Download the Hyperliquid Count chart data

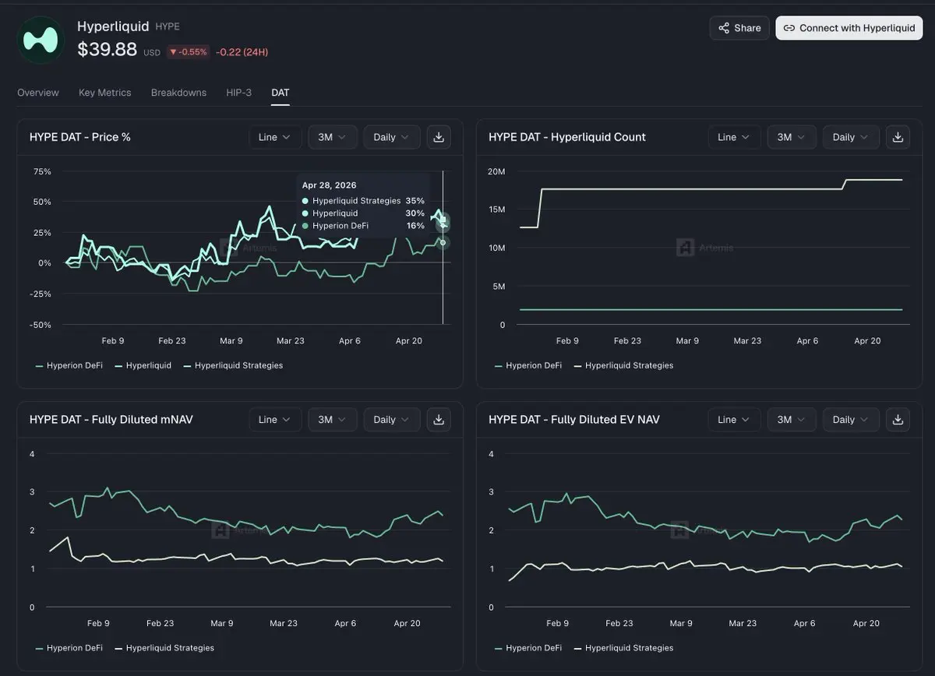coord(898,137)
